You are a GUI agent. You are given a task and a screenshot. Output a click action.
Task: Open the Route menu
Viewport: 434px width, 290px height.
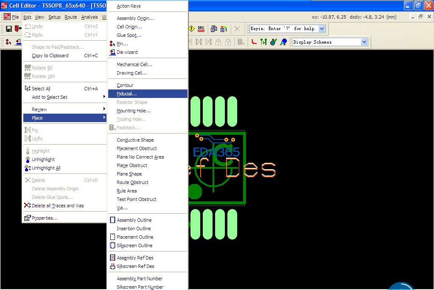point(70,17)
